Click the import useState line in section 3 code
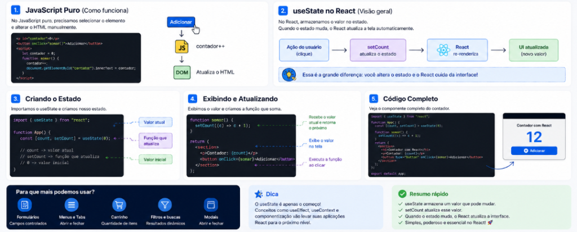The height and width of the screenshot is (232, 577). tap(51, 120)
